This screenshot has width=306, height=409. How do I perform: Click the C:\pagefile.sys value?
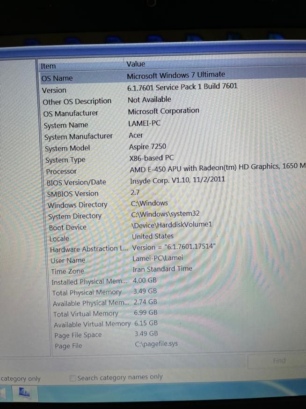[156, 343]
